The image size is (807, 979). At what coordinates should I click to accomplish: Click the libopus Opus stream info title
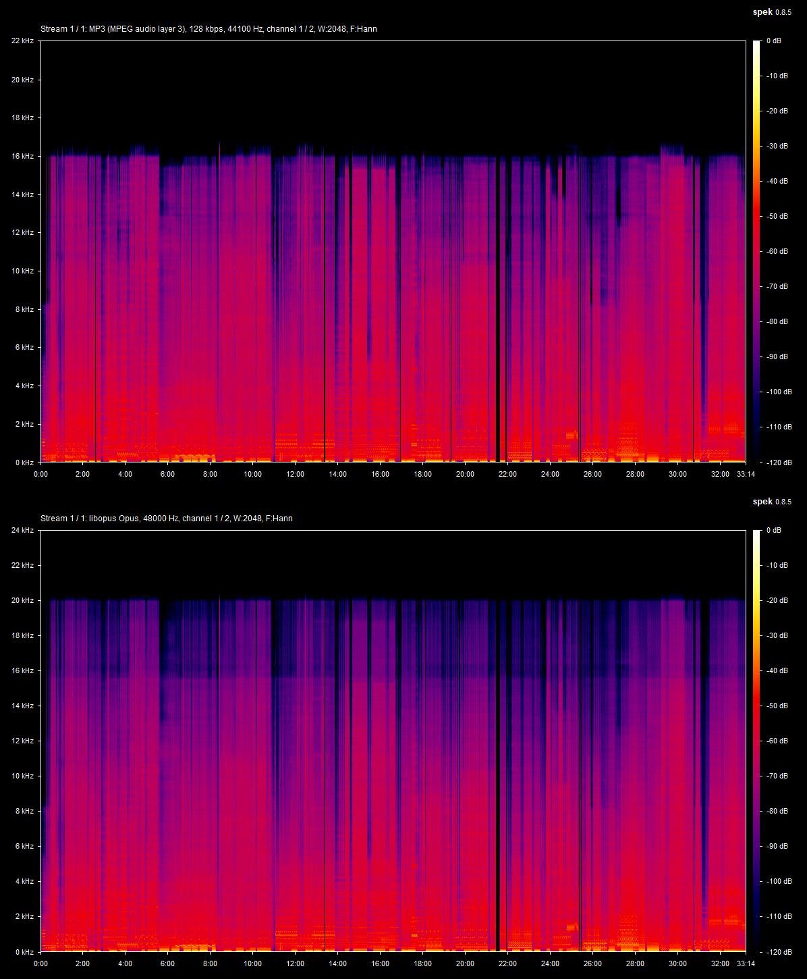(167, 519)
